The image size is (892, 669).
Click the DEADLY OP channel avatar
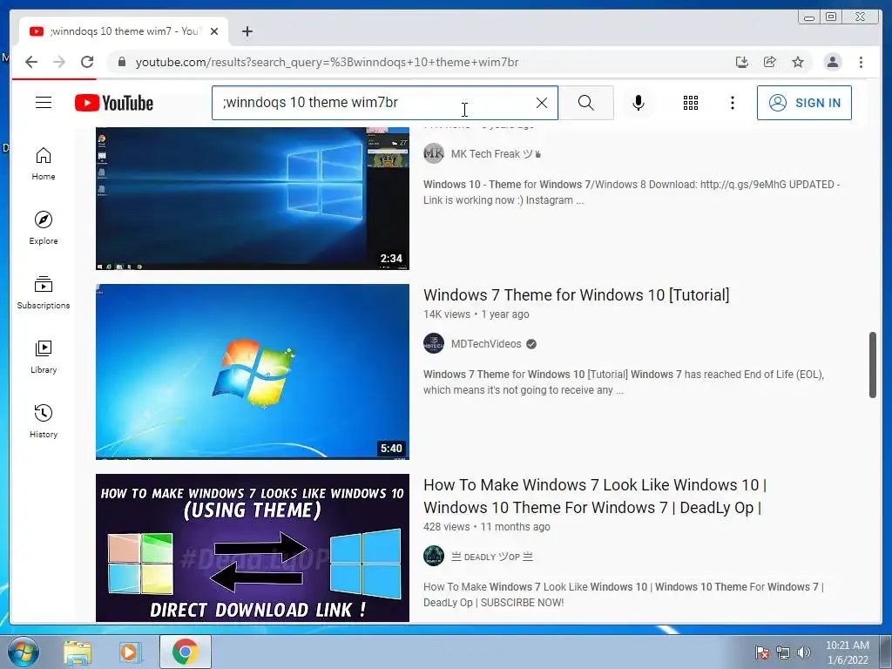pos(434,556)
